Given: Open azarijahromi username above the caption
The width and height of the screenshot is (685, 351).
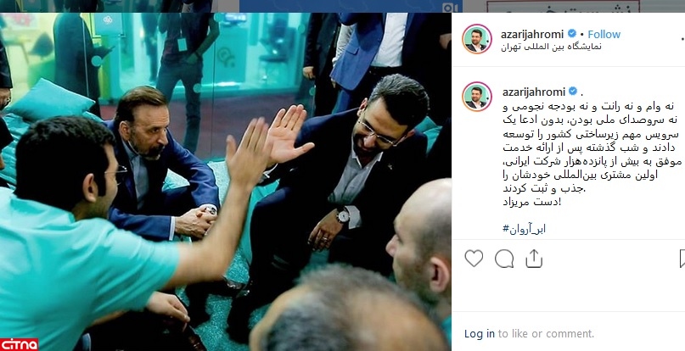Looking at the screenshot, I should pyautogui.click(x=534, y=92).
